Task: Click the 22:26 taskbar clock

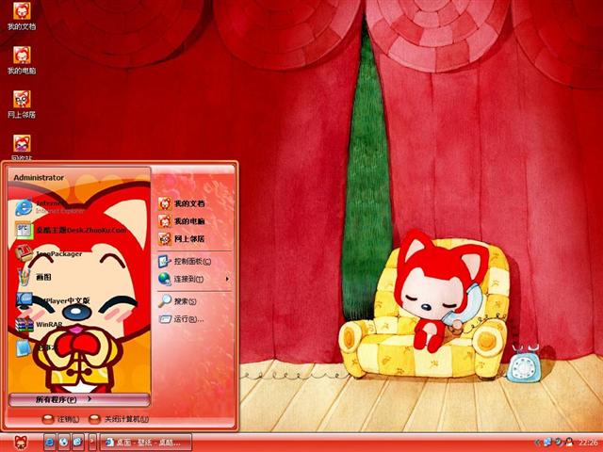Action: click(x=588, y=443)
